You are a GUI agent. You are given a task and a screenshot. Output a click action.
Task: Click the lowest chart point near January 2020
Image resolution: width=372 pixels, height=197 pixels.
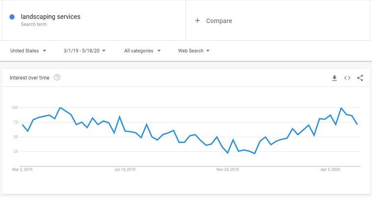tap(255, 153)
